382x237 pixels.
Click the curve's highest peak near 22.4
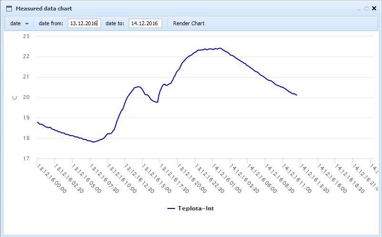coord(219,48)
